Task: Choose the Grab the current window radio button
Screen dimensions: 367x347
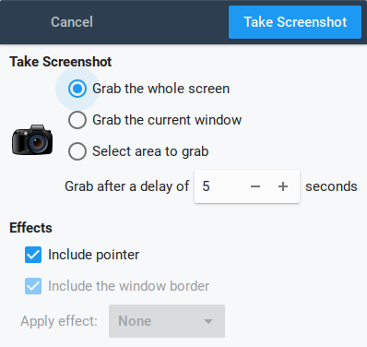Action: [x=77, y=120]
